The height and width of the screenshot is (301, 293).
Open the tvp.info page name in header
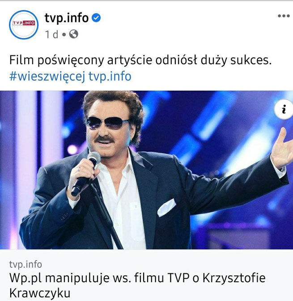tap(67, 18)
